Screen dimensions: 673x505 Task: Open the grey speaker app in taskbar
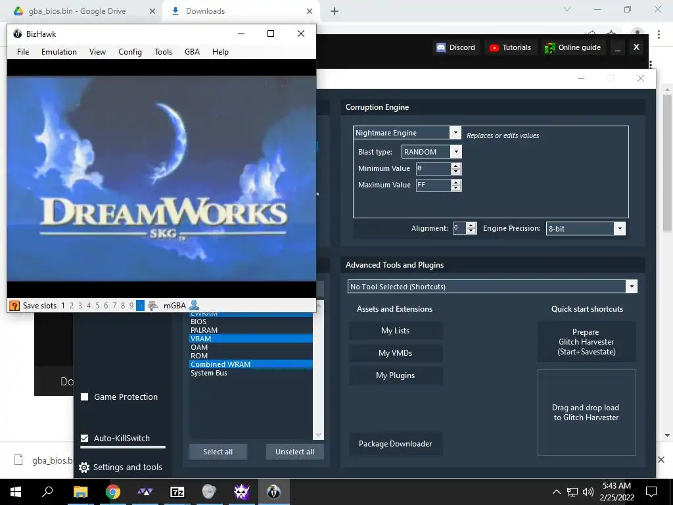[210, 492]
